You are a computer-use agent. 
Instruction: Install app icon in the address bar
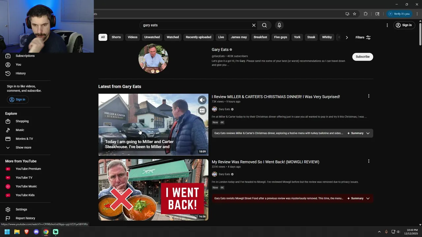pos(347,14)
